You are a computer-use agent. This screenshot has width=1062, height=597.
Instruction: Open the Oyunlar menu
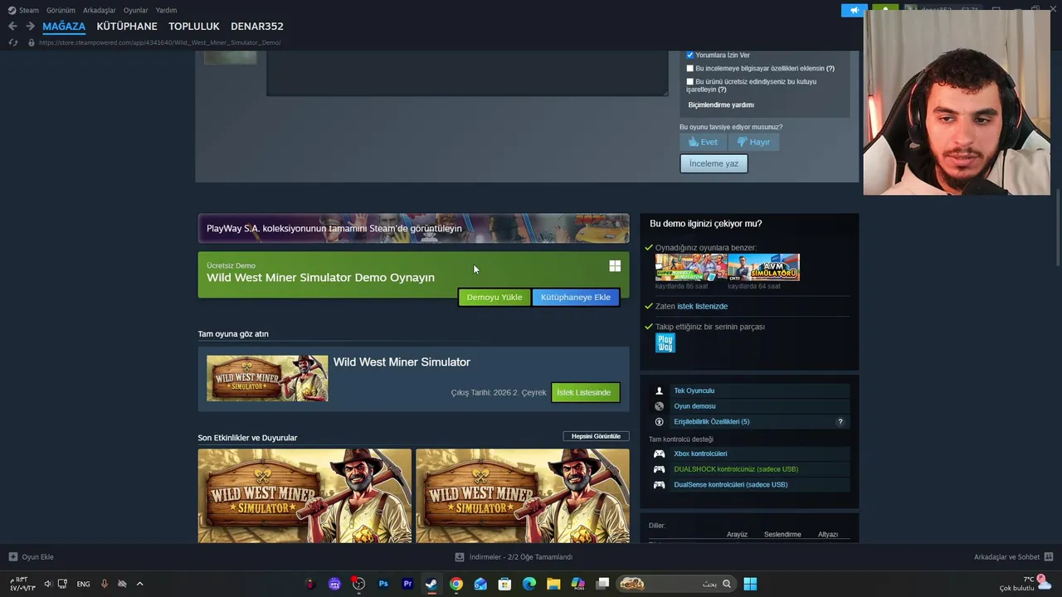(135, 10)
